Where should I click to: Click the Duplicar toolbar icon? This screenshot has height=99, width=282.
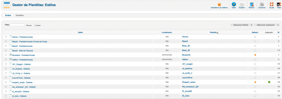click(x=242, y=4)
